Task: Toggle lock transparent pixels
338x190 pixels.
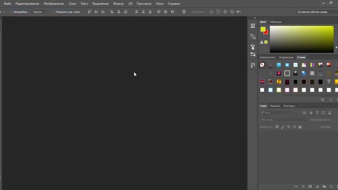Action: pyautogui.click(x=277, y=127)
